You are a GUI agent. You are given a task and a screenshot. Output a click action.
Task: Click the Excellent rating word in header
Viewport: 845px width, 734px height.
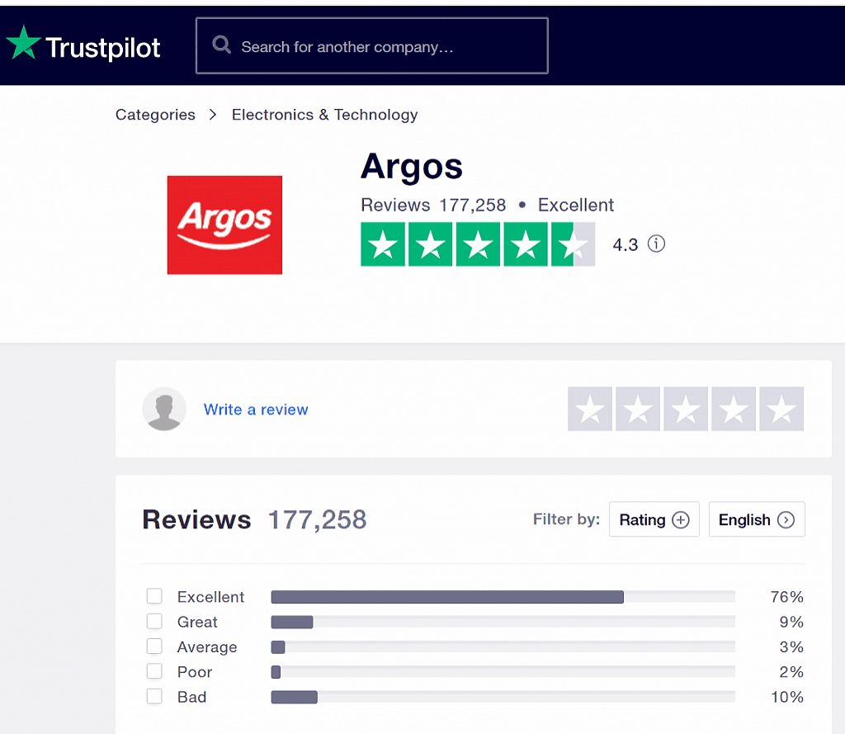pos(575,205)
